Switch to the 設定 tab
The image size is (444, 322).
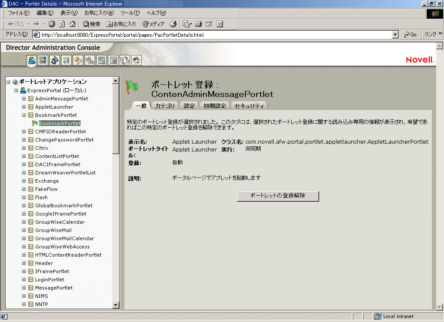coord(189,106)
